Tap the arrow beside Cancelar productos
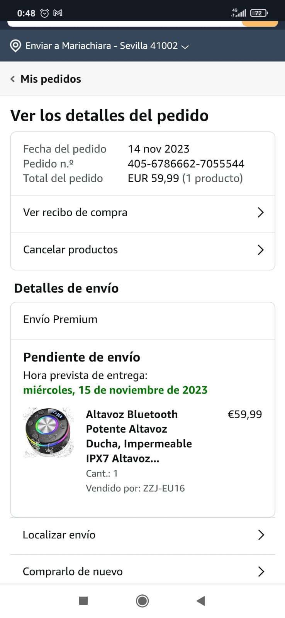The image size is (285, 618). (261, 250)
